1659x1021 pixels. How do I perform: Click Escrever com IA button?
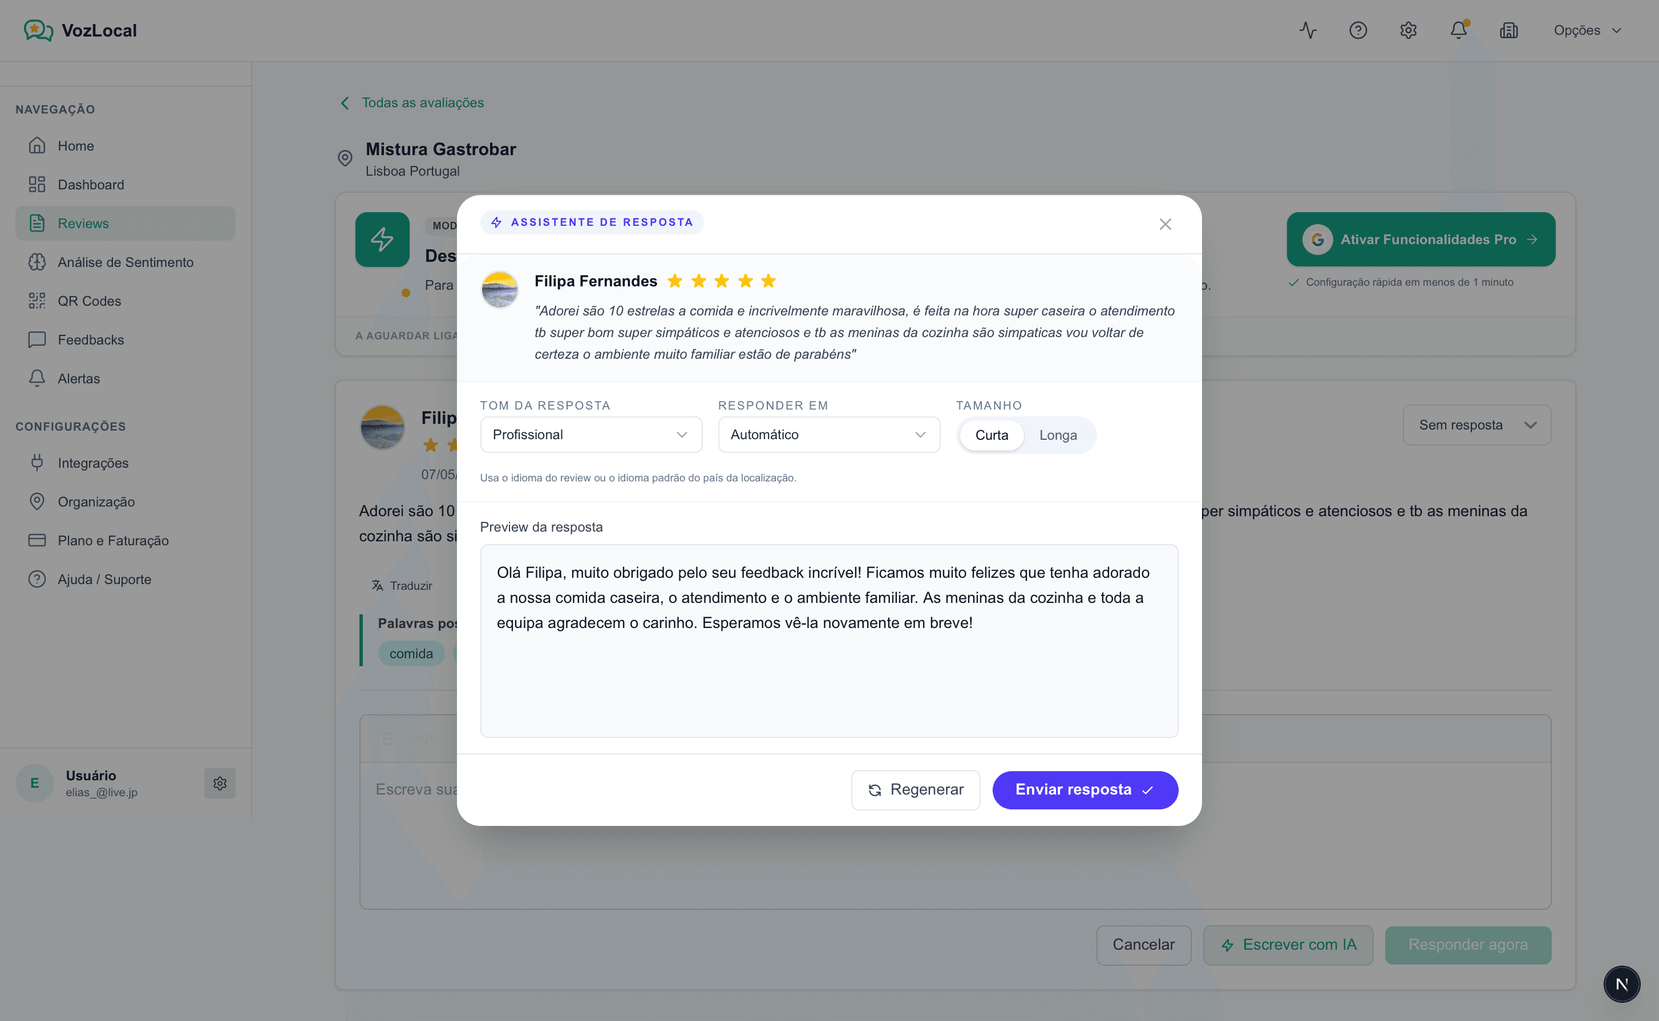[1288, 945]
